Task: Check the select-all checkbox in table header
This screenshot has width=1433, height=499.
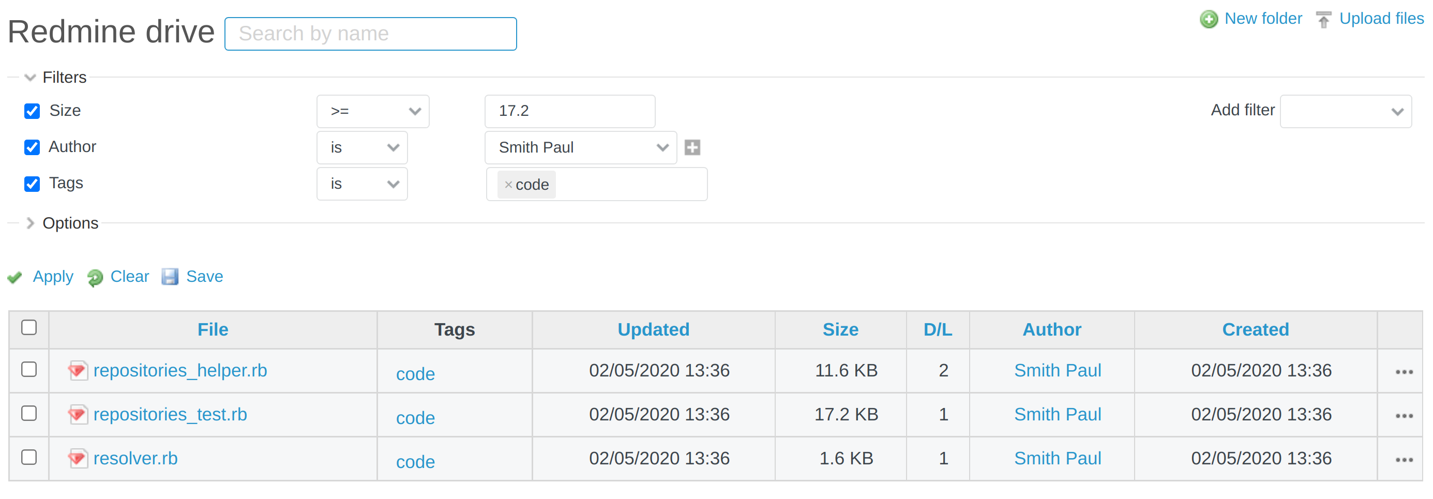Action: tap(29, 328)
